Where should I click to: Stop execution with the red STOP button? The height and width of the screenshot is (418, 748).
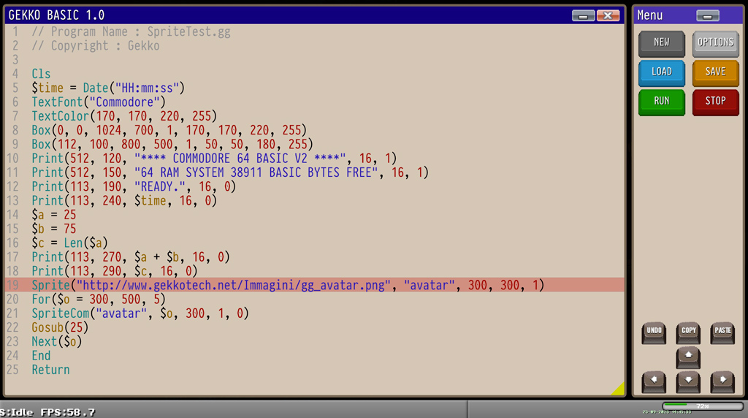point(715,102)
